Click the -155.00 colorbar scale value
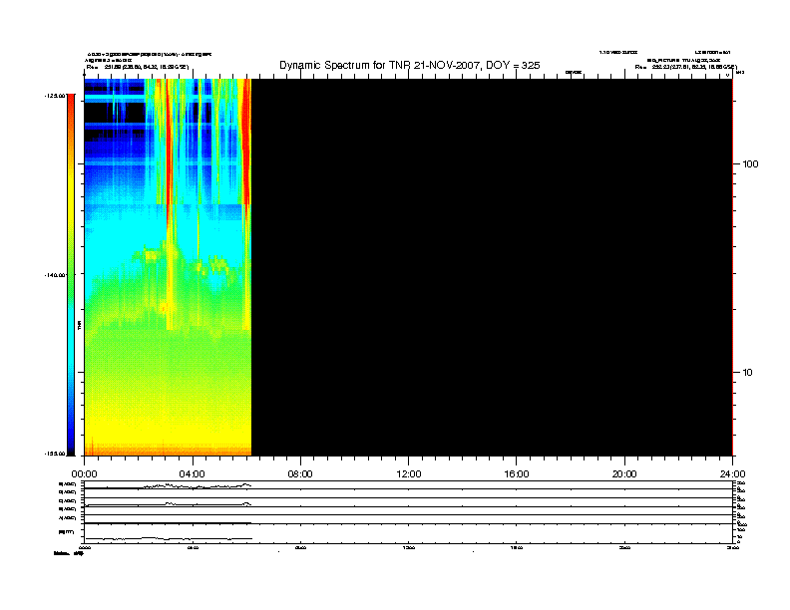The image size is (790, 610). (55, 454)
